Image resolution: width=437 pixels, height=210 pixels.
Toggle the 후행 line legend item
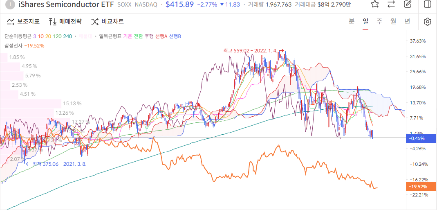149,36
